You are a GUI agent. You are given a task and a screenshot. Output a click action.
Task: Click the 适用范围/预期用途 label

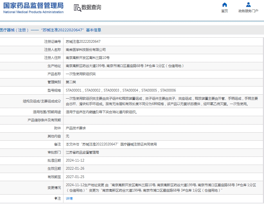(47, 112)
